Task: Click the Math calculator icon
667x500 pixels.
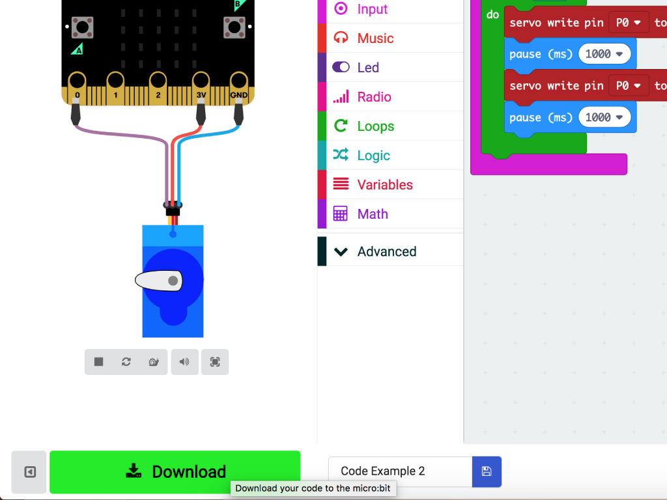Action: pyautogui.click(x=340, y=214)
